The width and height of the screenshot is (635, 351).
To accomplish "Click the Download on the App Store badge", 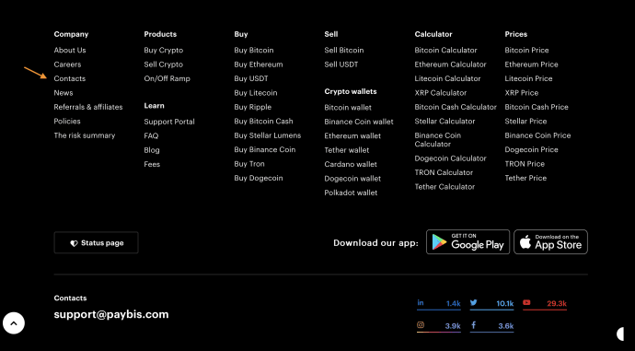I will coord(550,242).
